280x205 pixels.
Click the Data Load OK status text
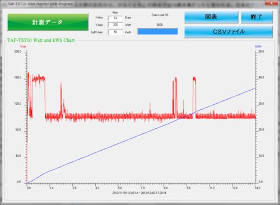coord(160,15)
